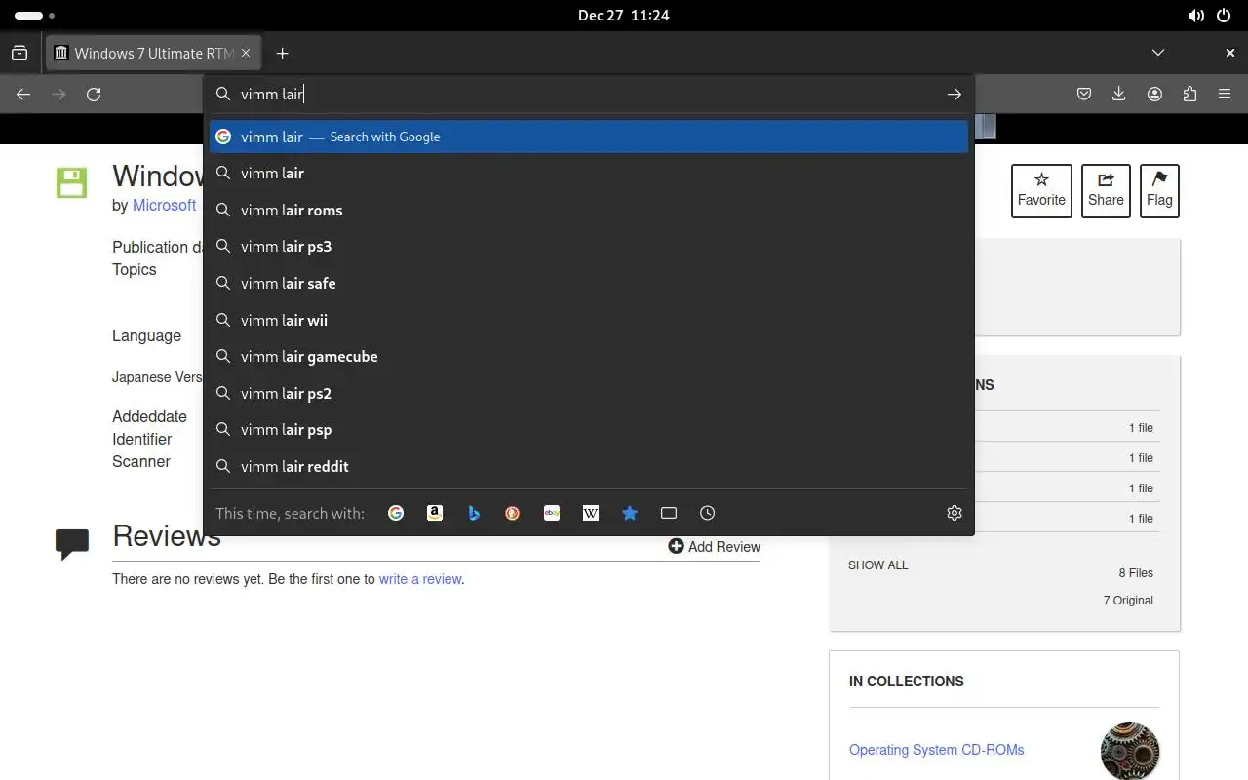
Task: Open the Firefox application hamburger menu
Action: 1225,94
